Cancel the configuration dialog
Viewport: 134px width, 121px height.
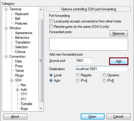119,117
